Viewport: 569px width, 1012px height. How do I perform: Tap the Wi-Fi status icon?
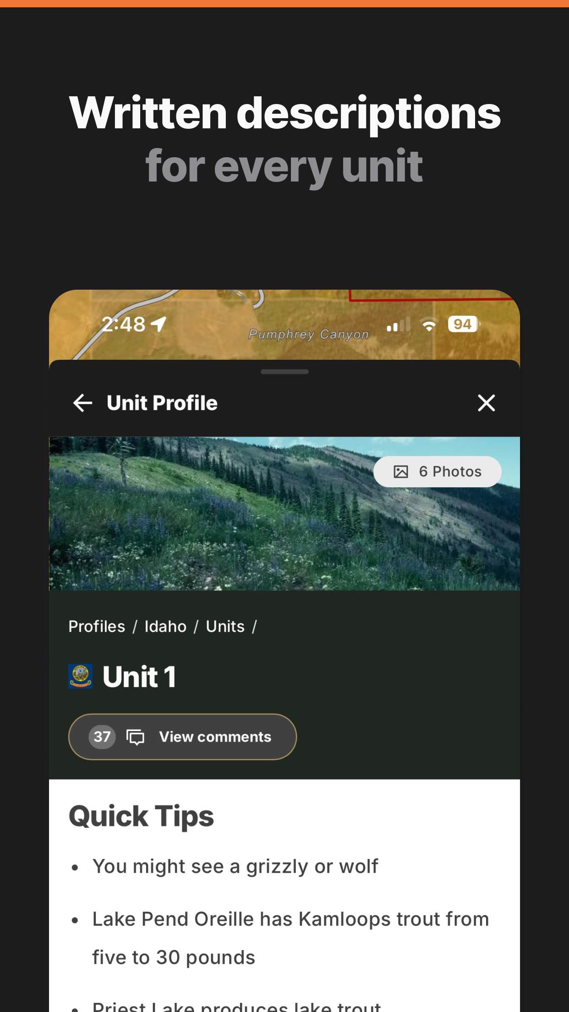429,324
